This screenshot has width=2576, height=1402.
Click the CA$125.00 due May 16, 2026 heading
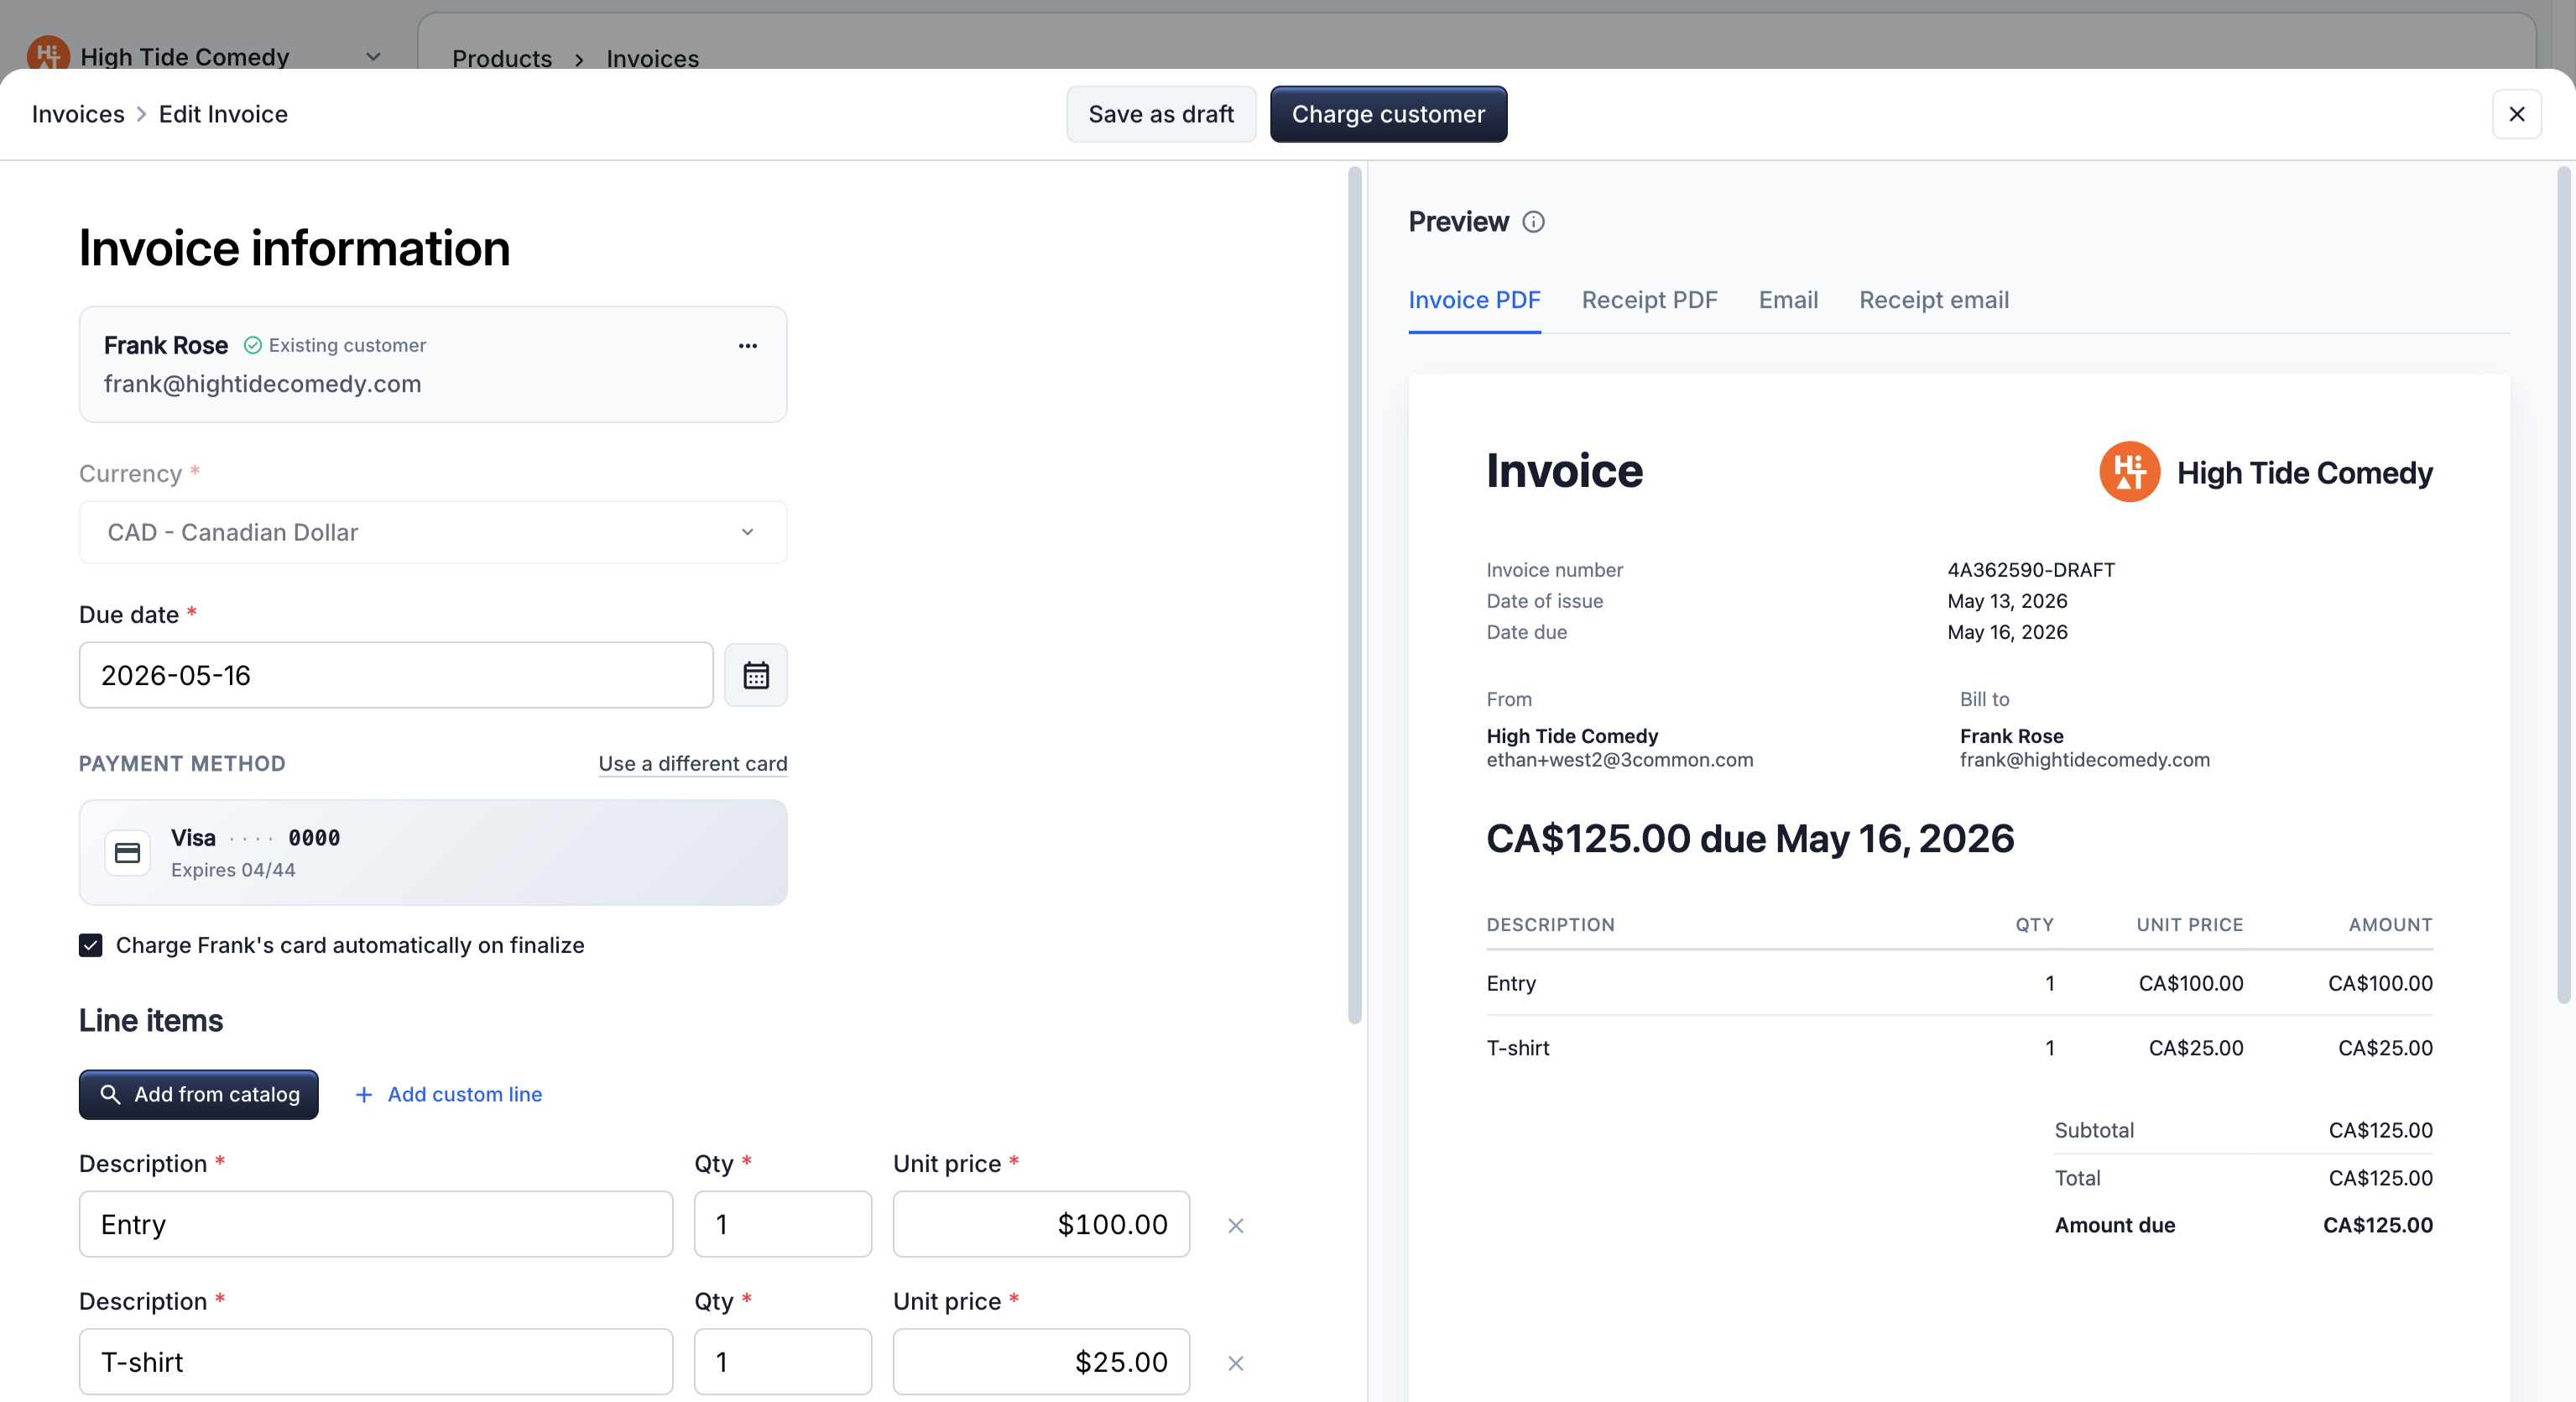pyautogui.click(x=1750, y=839)
